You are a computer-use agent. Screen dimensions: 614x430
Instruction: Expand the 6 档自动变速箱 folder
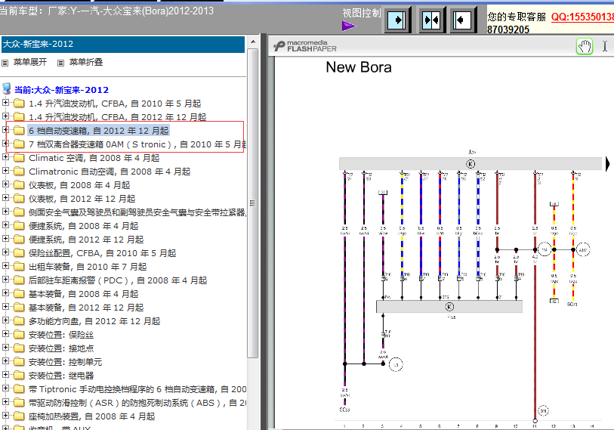tap(5, 130)
